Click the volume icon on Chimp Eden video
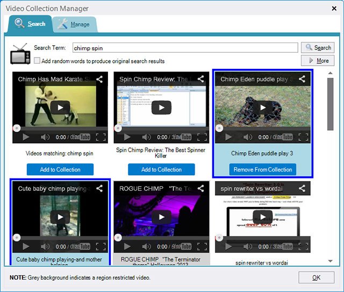344x292 pixels. [248, 137]
